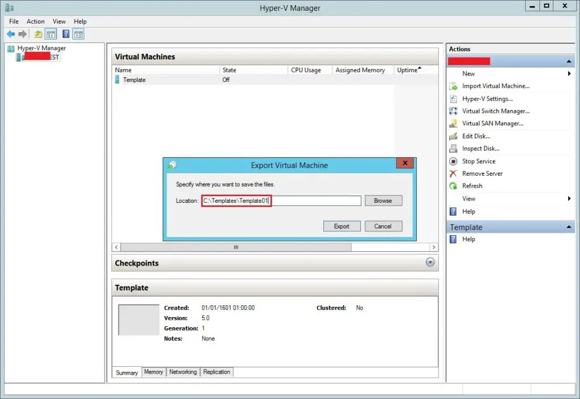This screenshot has width=580, height=399.
Task: Click scroll left arrow in VM list
Action: coord(117,247)
